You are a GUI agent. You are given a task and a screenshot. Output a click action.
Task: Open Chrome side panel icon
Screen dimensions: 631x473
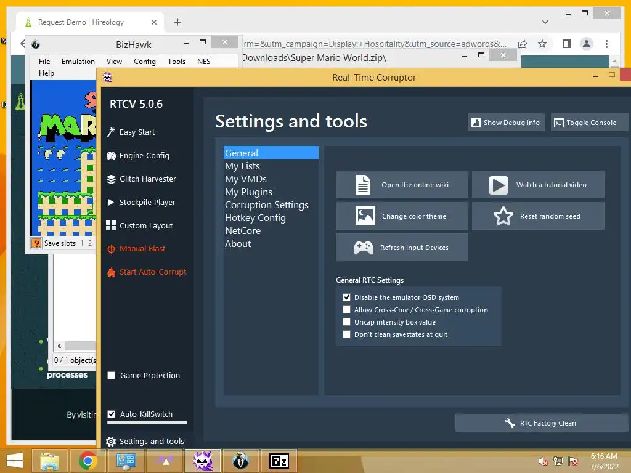click(567, 44)
